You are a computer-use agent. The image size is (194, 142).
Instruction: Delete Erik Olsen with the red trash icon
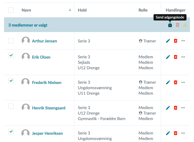pyautogui.click(x=175, y=57)
